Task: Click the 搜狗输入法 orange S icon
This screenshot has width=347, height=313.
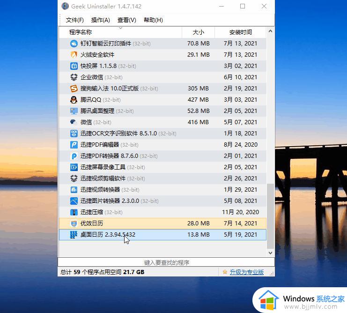Action: pyautogui.click(x=74, y=89)
